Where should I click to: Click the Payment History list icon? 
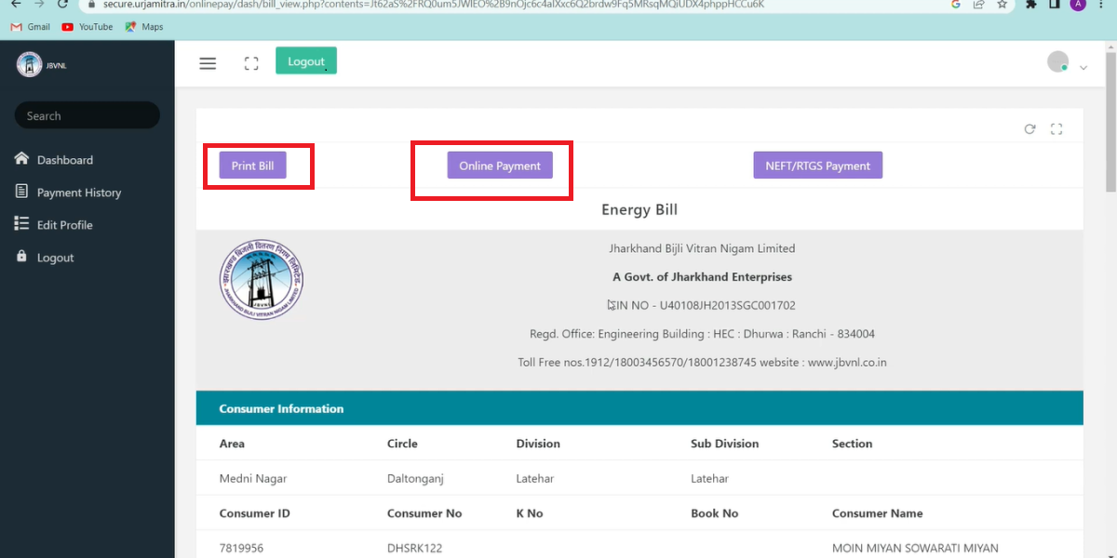[x=20, y=192]
